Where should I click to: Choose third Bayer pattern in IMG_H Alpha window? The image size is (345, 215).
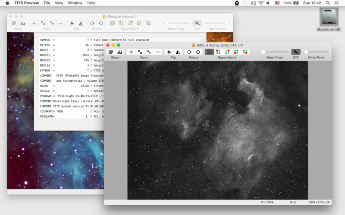[x=227, y=52]
